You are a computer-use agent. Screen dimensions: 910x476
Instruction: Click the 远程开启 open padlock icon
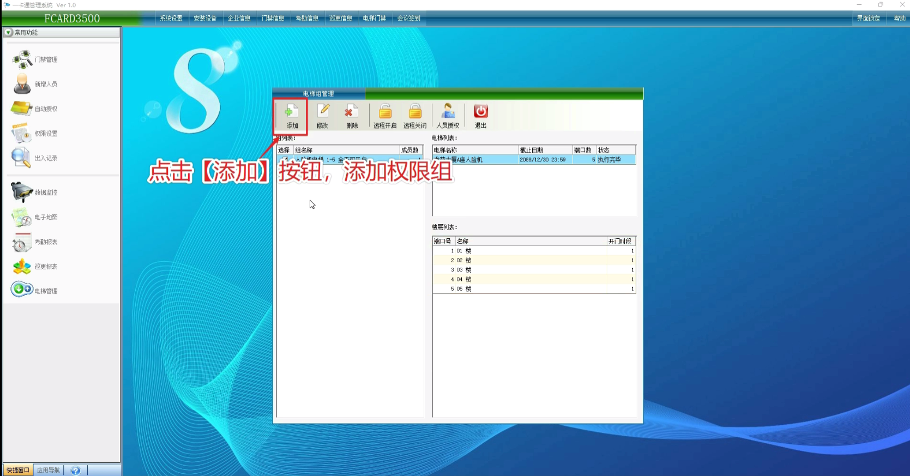385,111
